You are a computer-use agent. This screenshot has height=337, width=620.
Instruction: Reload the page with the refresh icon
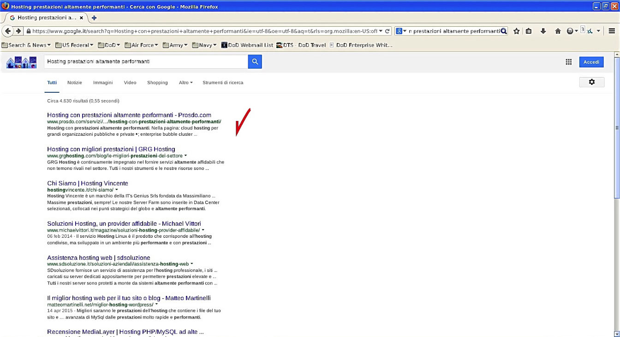pyautogui.click(x=387, y=31)
